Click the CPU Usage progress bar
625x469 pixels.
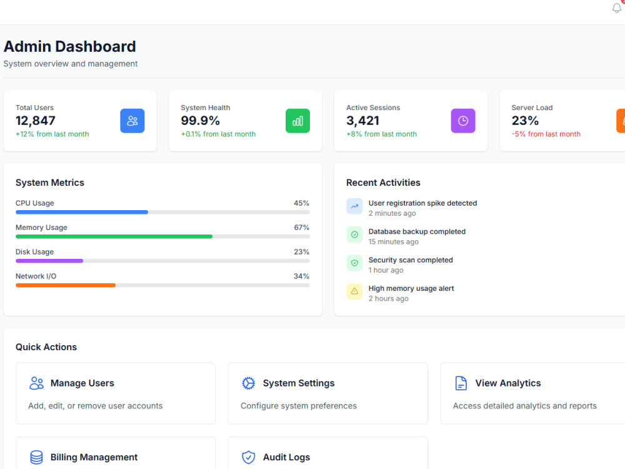point(162,212)
